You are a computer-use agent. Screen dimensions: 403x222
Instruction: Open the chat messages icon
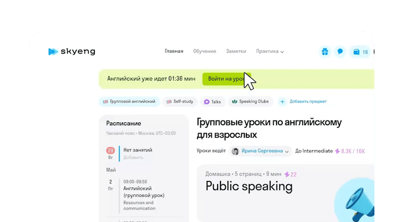pyautogui.click(x=340, y=52)
